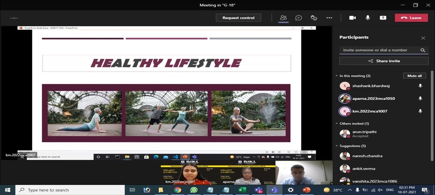Image resolution: width=435 pixels, height=195 pixels.
Task: Click the share content tray icon
Action: [383, 18]
